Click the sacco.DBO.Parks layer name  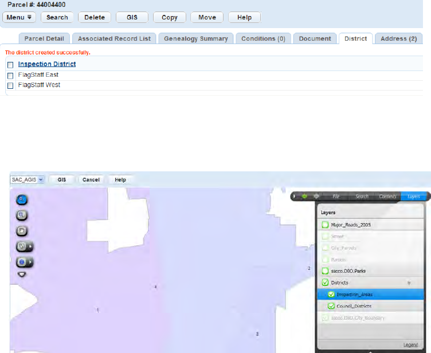tap(348, 271)
